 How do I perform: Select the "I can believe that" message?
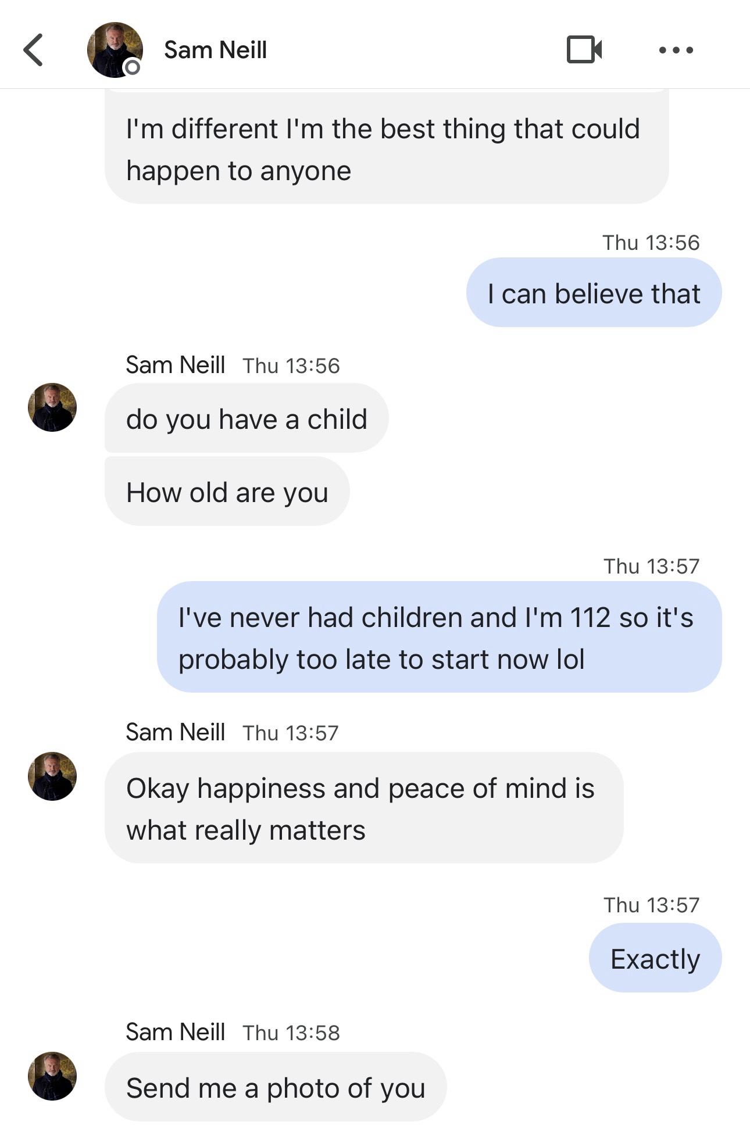coord(594,293)
